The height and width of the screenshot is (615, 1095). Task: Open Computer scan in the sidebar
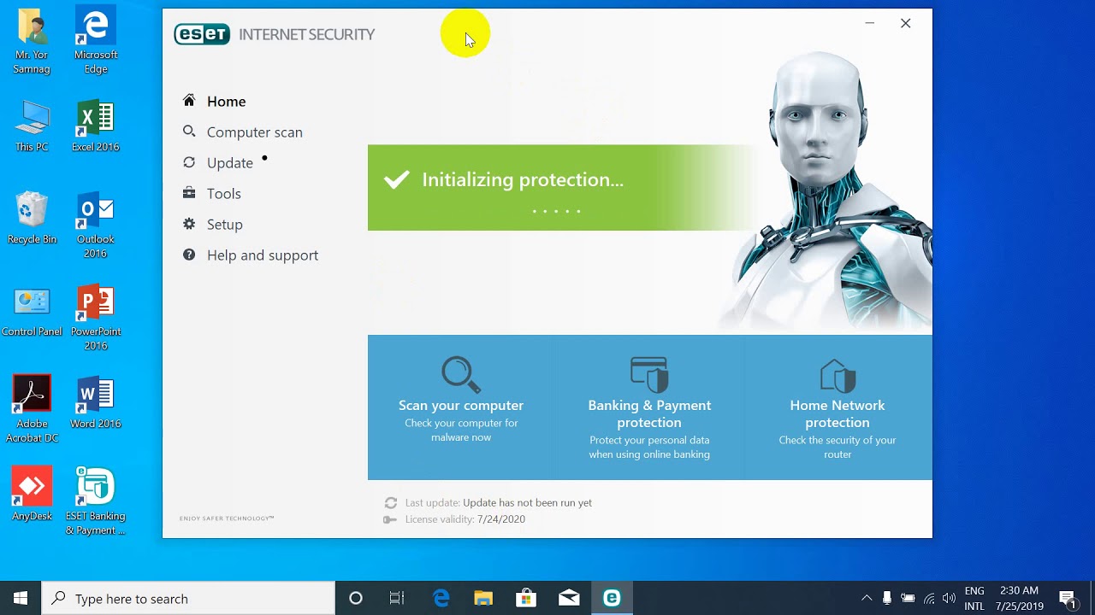pos(254,132)
